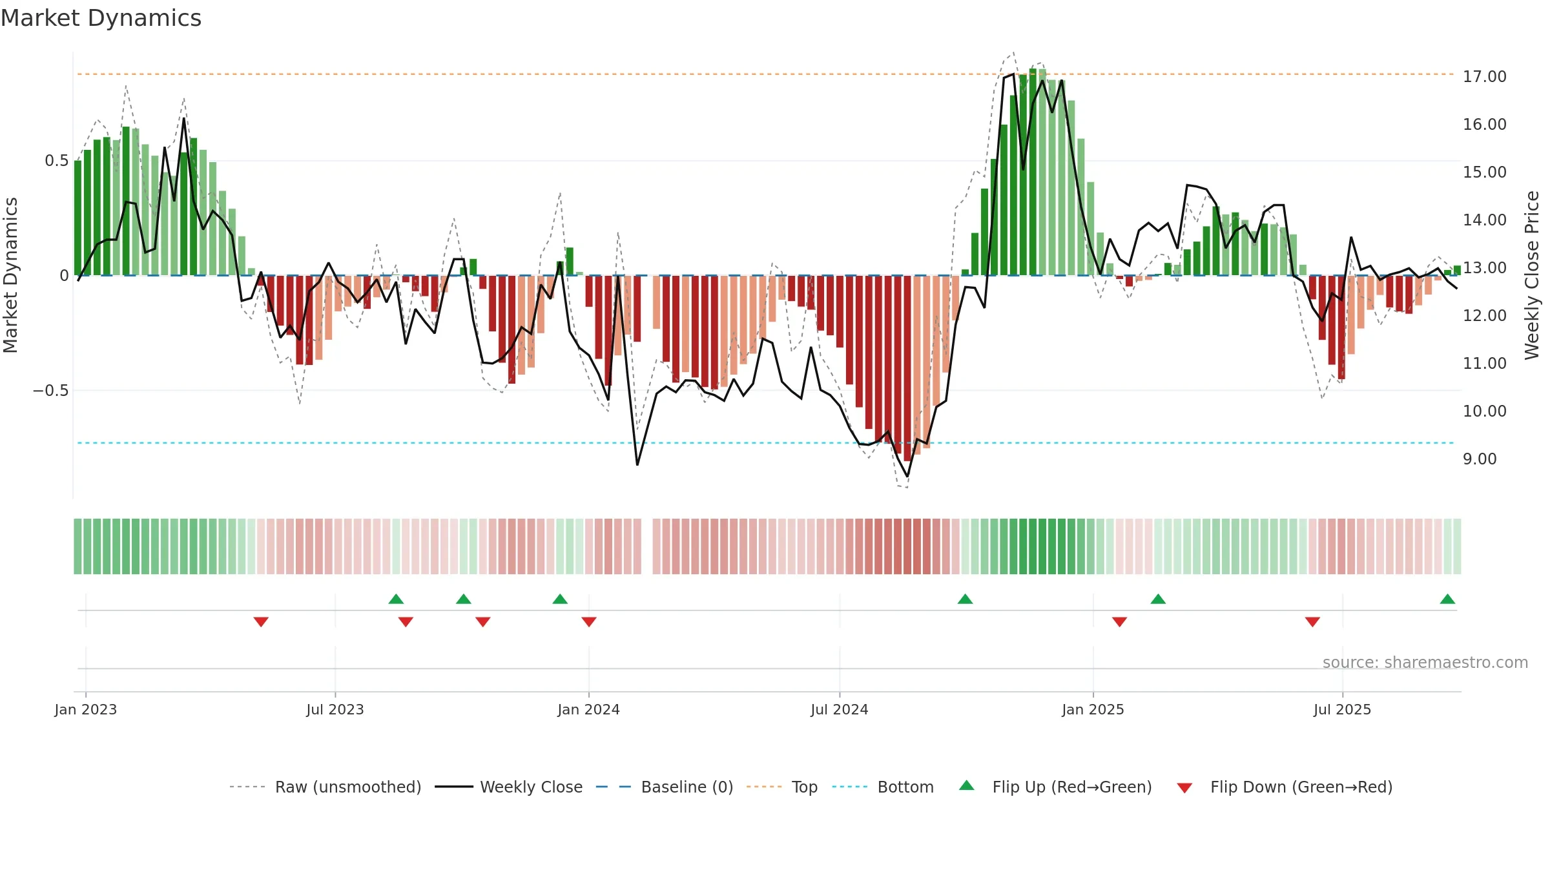Select the Flip Up marker in August 2023
1550x872 pixels.
click(396, 599)
